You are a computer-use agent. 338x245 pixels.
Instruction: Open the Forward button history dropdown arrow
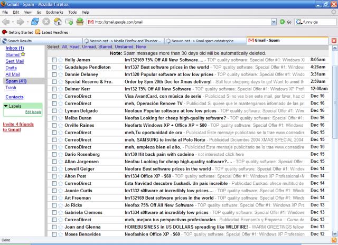(27, 22)
